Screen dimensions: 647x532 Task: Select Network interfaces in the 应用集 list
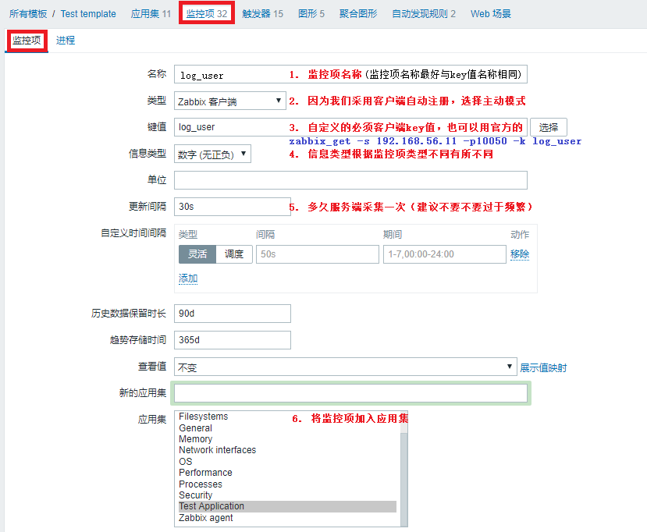pos(288,450)
